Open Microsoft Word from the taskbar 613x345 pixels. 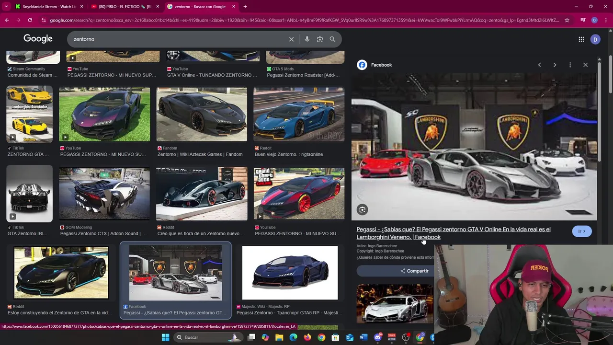pos(363,337)
